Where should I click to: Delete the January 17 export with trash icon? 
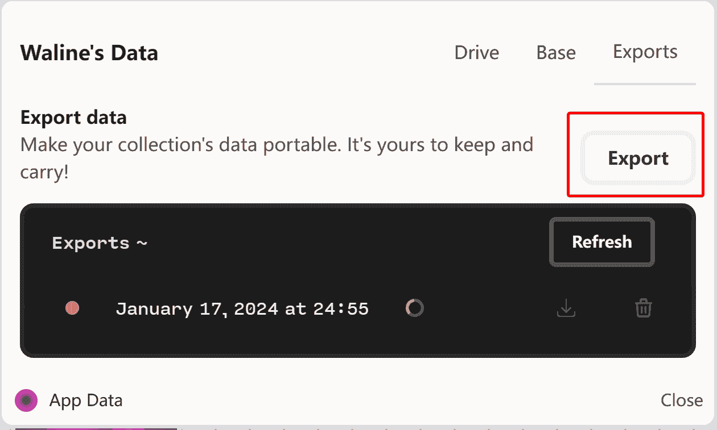(644, 308)
